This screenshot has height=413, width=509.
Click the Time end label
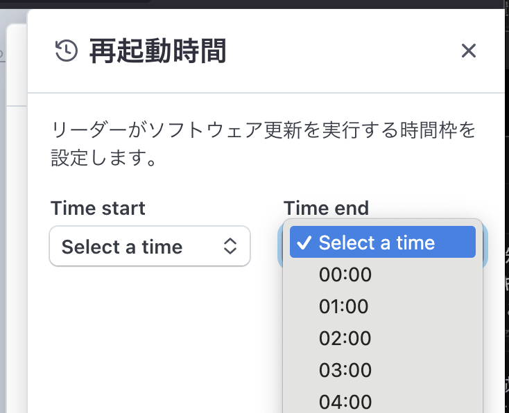click(x=326, y=207)
